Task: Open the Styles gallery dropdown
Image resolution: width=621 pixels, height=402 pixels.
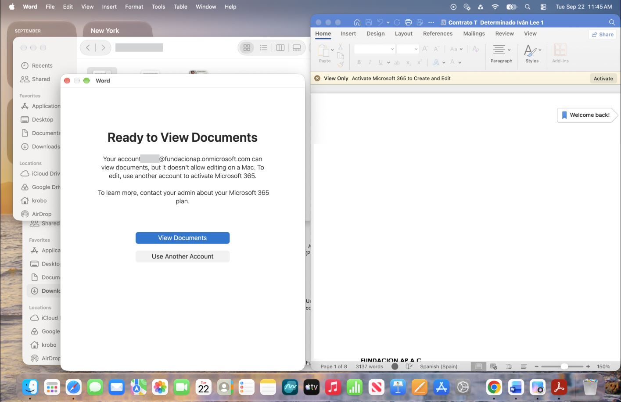Action: [x=540, y=50]
